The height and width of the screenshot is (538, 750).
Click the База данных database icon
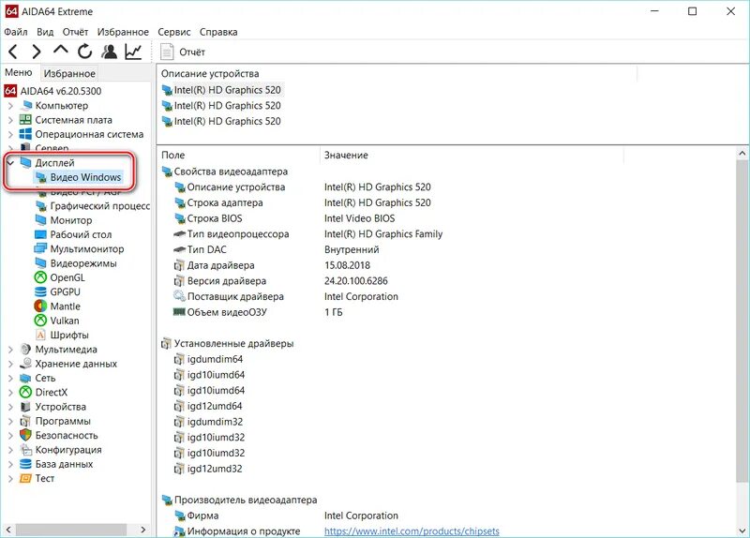point(25,464)
